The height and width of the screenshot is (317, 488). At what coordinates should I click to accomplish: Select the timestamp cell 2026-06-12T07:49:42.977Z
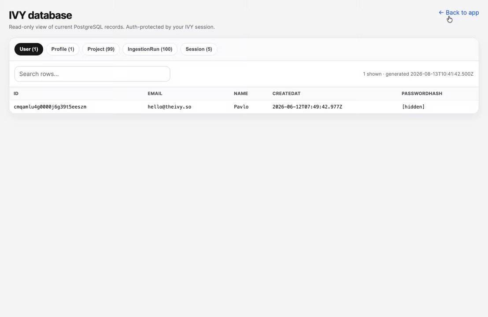coord(307,107)
